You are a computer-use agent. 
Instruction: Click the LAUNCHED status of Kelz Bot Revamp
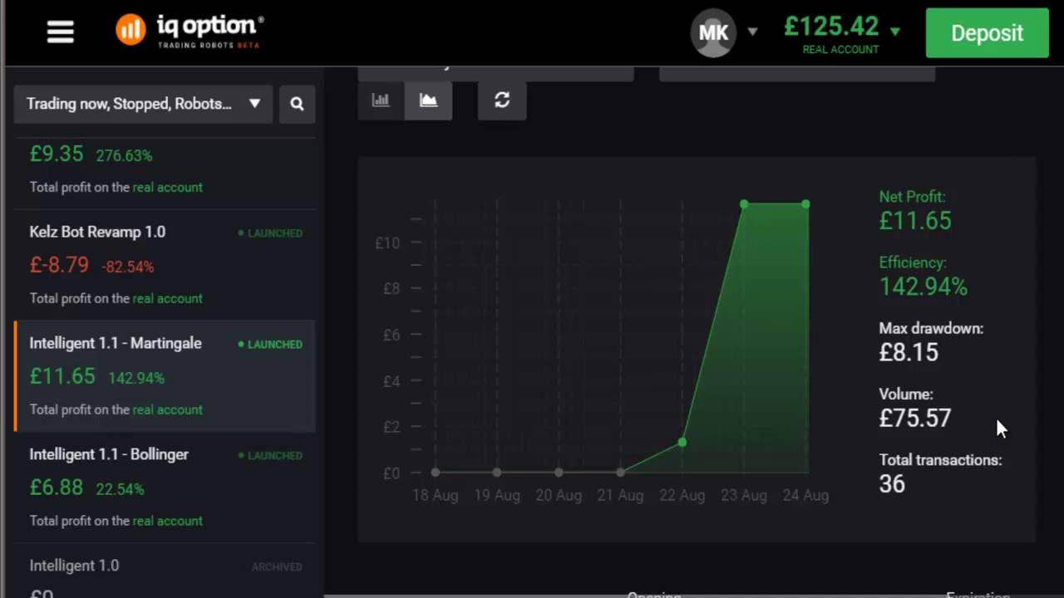click(x=270, y=233)
